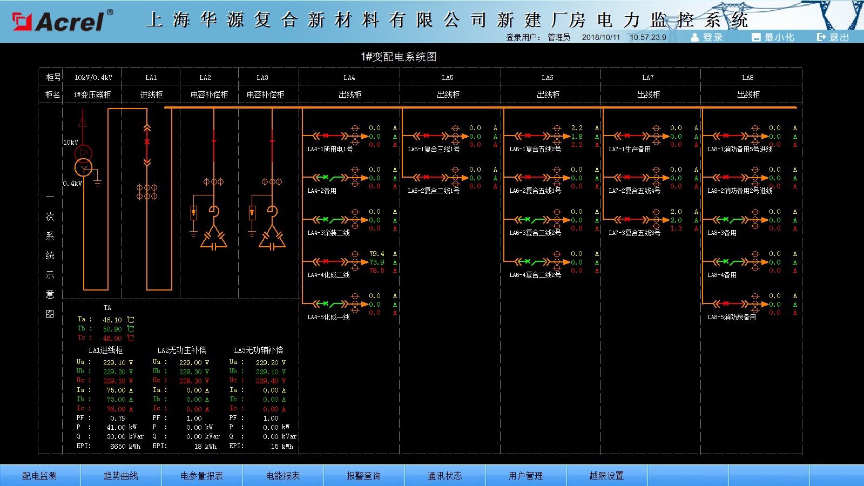Toggle the LA6-1复合五线2号 breaker switch
This screenshot has width=864, height=486.
tap(531, 136)
